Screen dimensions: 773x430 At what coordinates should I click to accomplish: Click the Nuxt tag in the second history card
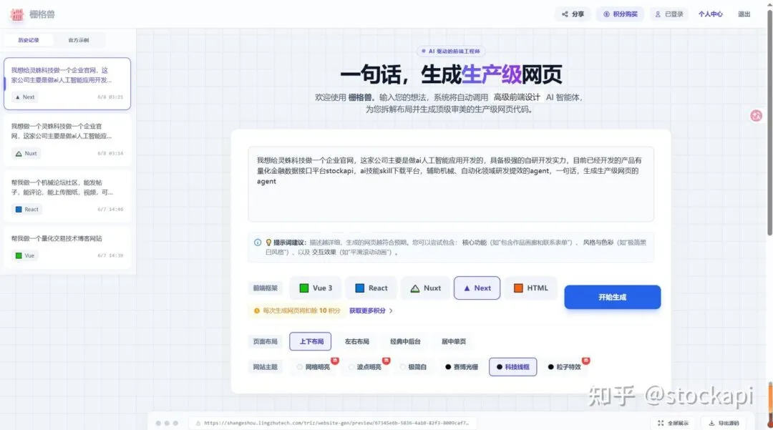point(26,153)
